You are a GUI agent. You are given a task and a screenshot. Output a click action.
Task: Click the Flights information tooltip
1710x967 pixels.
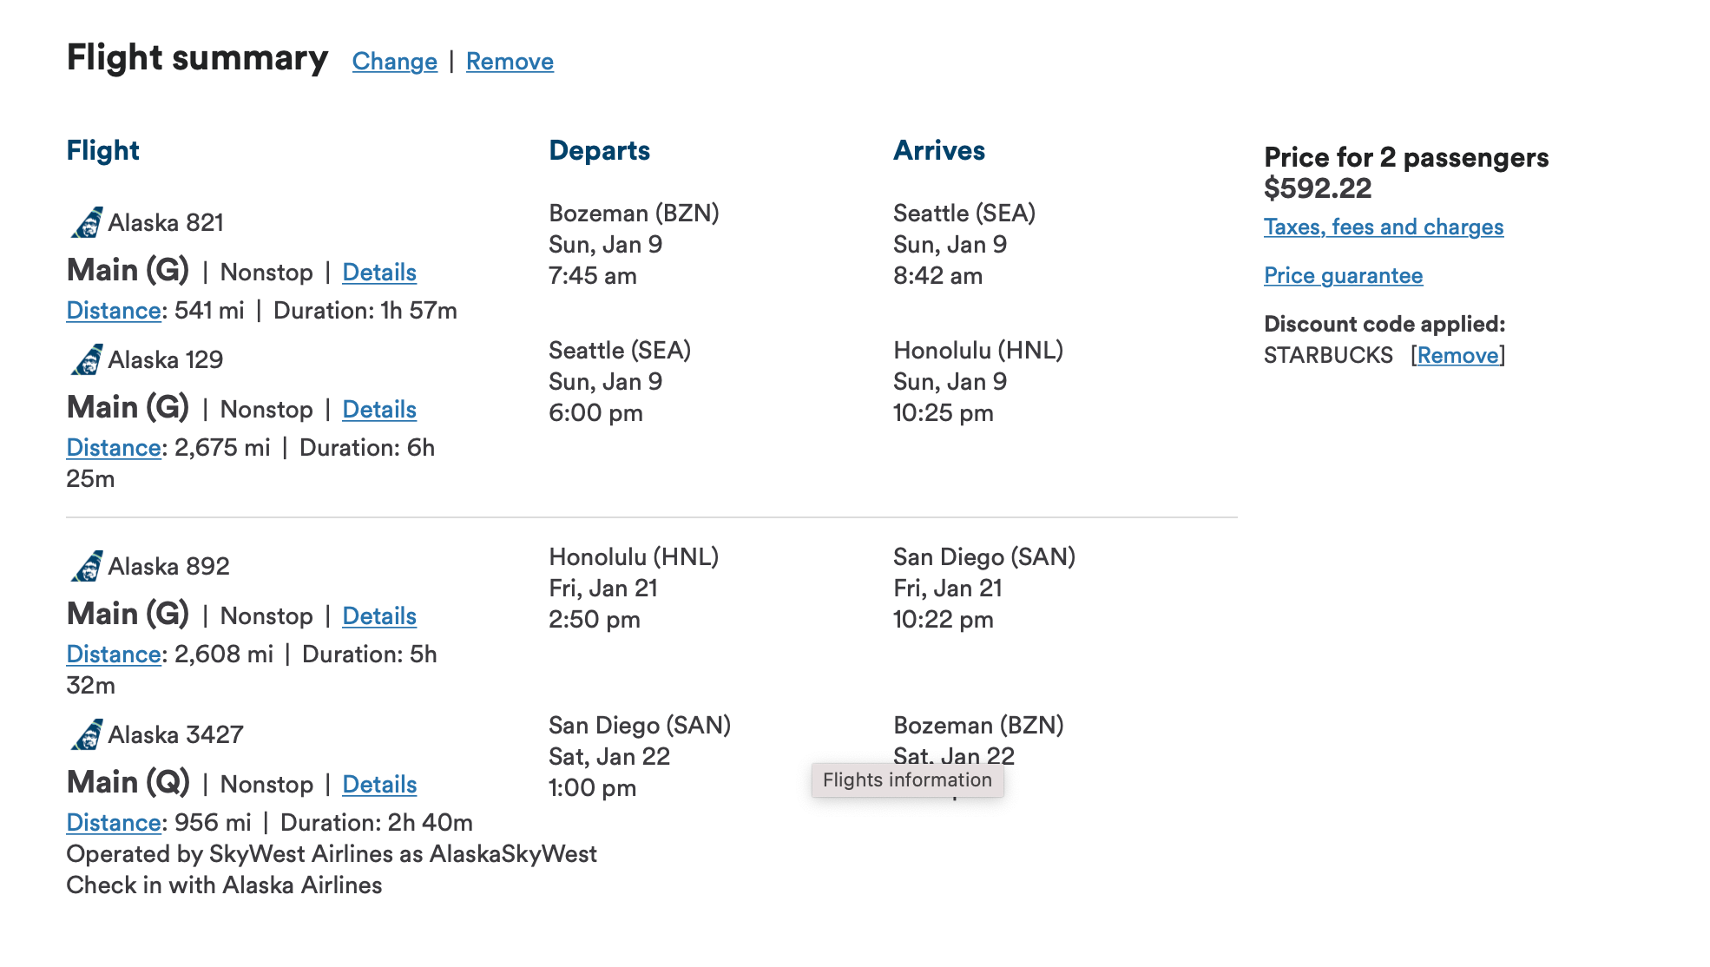[x=908, y=780]
